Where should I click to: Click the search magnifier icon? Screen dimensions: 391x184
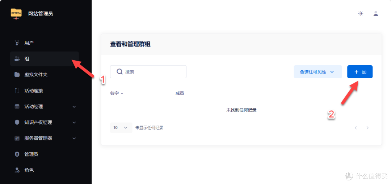(x=119, y=71)
